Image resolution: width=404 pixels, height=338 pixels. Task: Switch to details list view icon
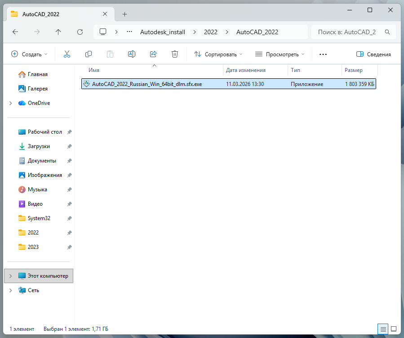coord(383,329)
